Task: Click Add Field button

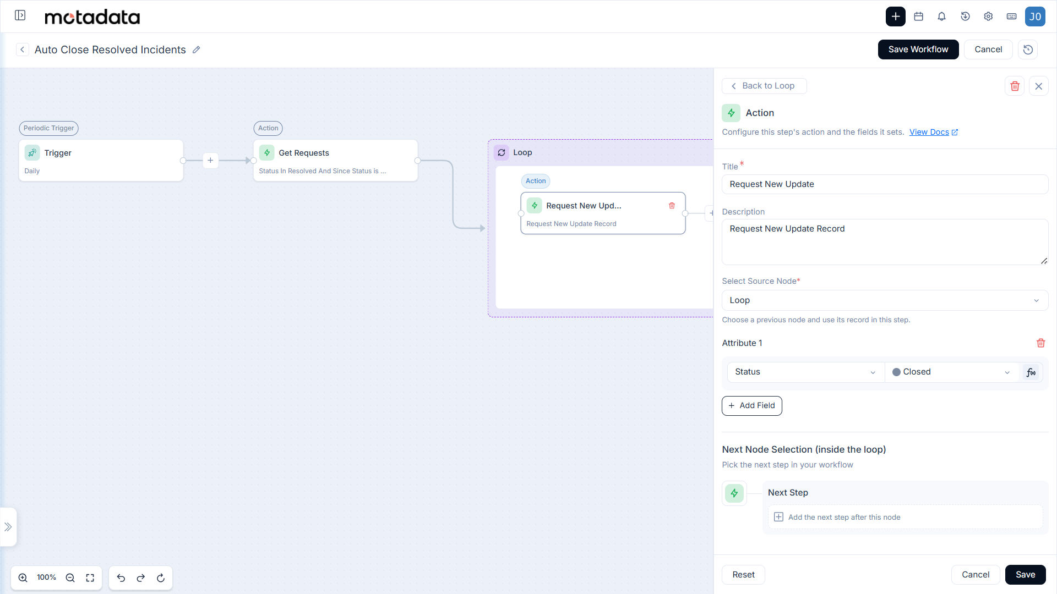Action: click(x=751, y=406)
